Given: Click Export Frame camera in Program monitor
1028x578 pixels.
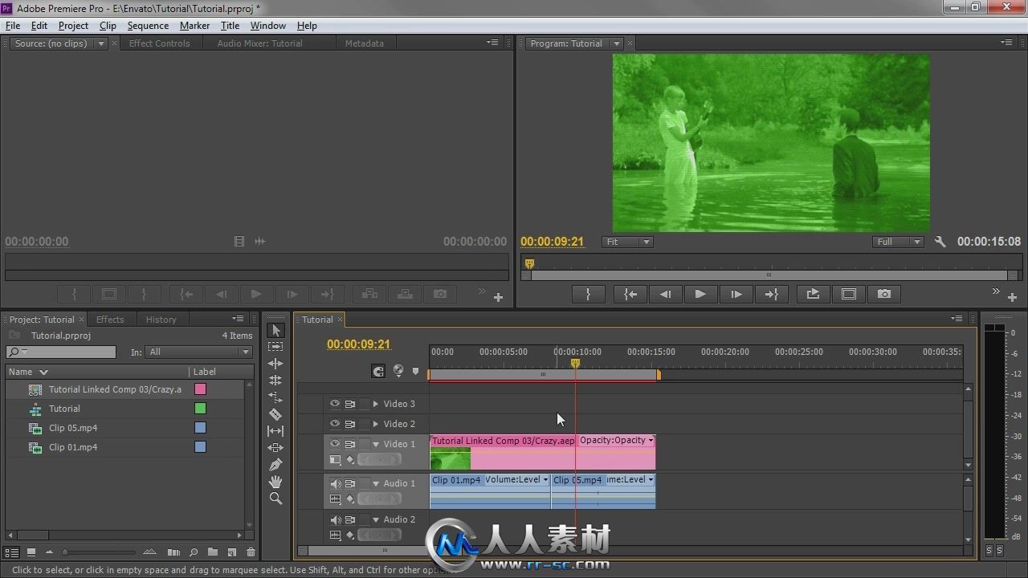Looking at the screenshot, I should pyautogui.click(x=884, y=294).
